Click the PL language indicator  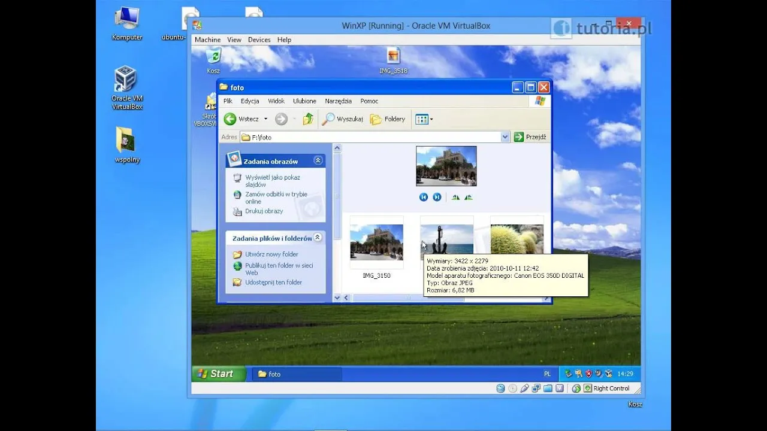pos(547,374)
